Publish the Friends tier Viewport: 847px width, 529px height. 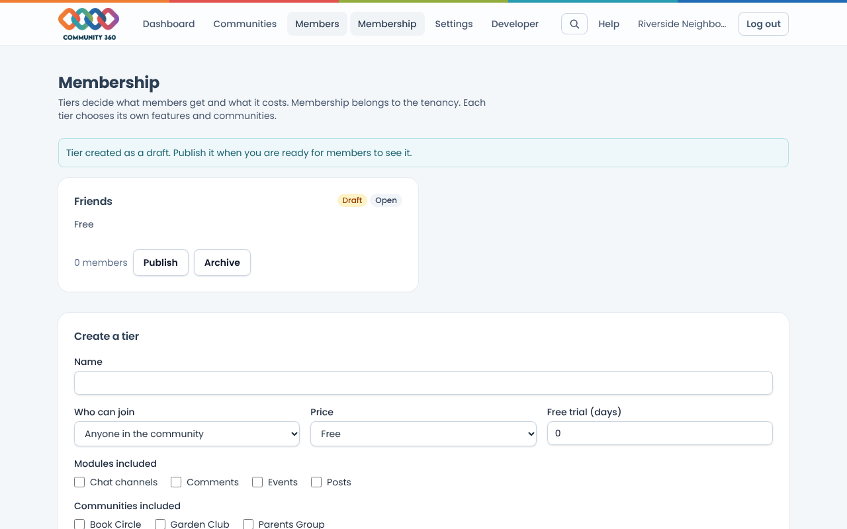click(161, 263)
